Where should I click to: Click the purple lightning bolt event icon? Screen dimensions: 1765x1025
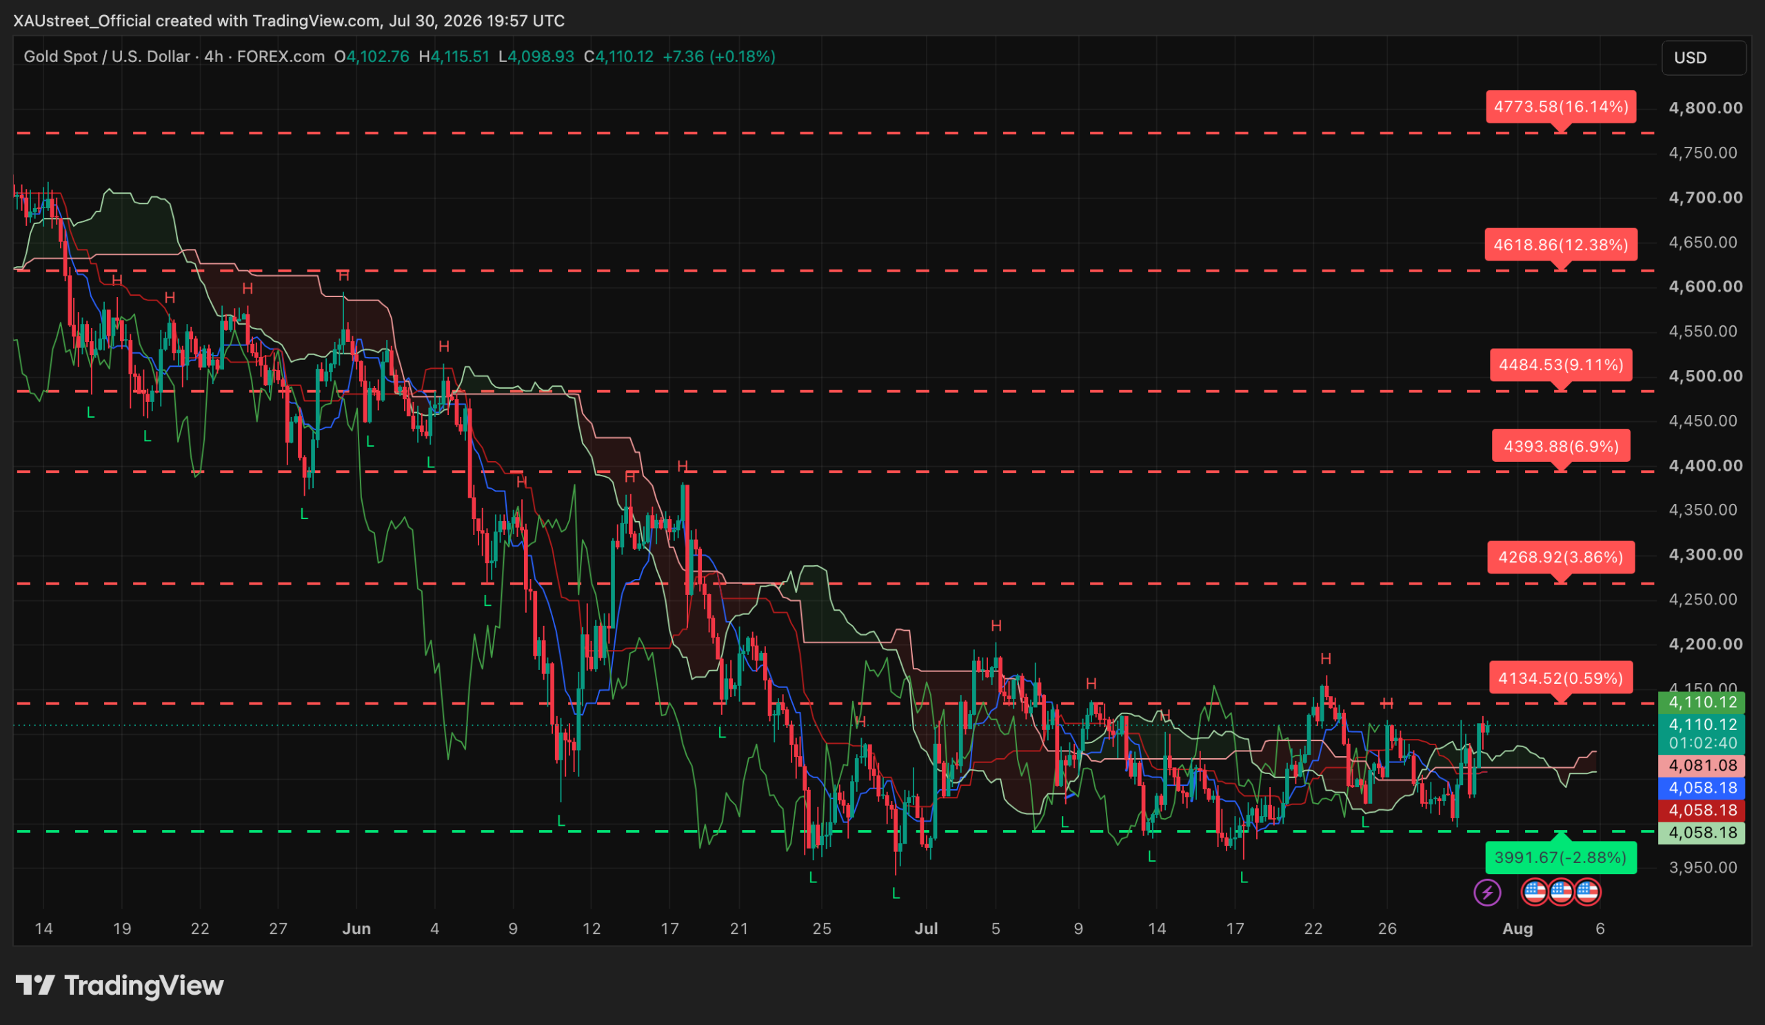click(x=1487, y=893)
